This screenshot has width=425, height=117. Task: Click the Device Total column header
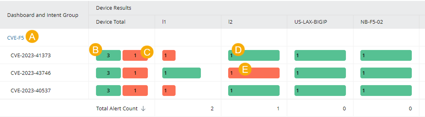(111, 22)
